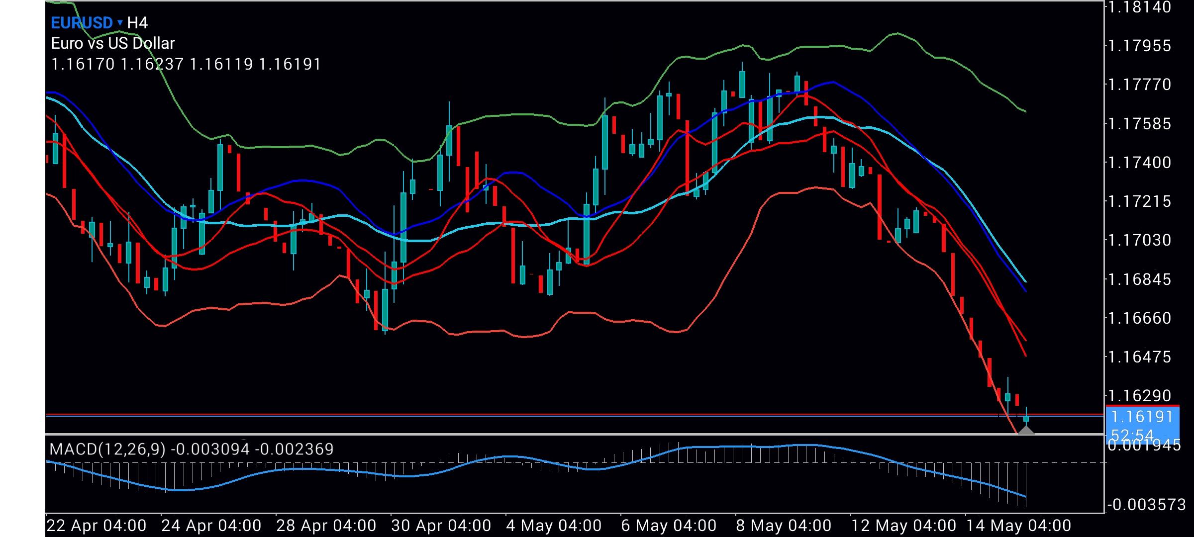
Task: Click the 'Euro vs US Dollar' description
Action: click(113, 44)
